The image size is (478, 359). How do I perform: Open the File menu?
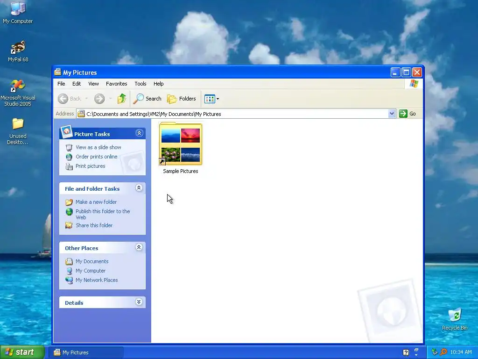click(x=61, y=84)
